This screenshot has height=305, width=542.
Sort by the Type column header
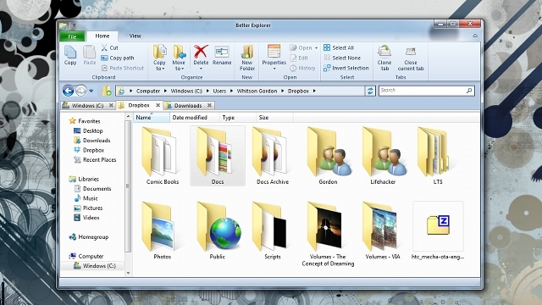(x=238, y=118)
